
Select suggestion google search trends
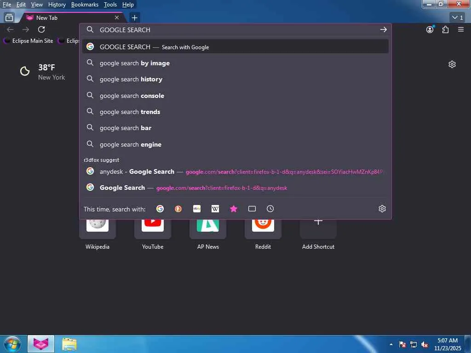(235, 112)
